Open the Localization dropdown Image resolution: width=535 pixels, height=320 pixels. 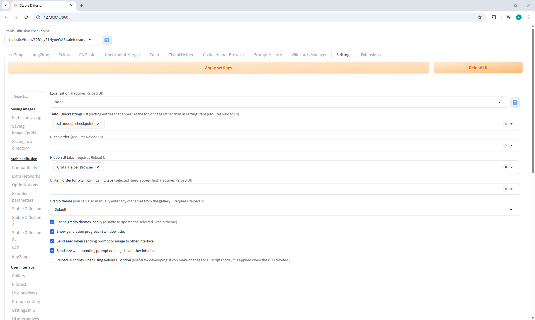pos(499,102)
